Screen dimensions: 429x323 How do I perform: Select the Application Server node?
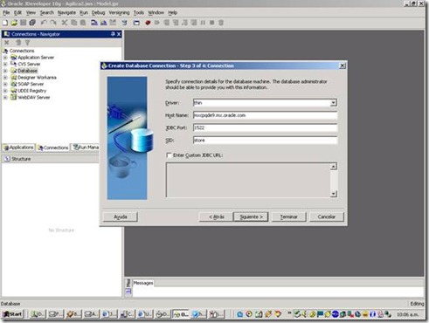(x=36, y=58)
